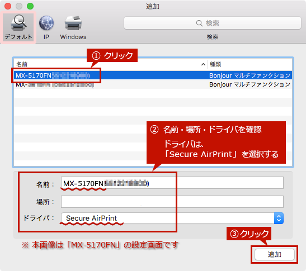Image resolution: width=306 pixels, height=271 pixels.
Task: Toggle sort order arrow in 名前 header
Action: (x=203, y=64)
